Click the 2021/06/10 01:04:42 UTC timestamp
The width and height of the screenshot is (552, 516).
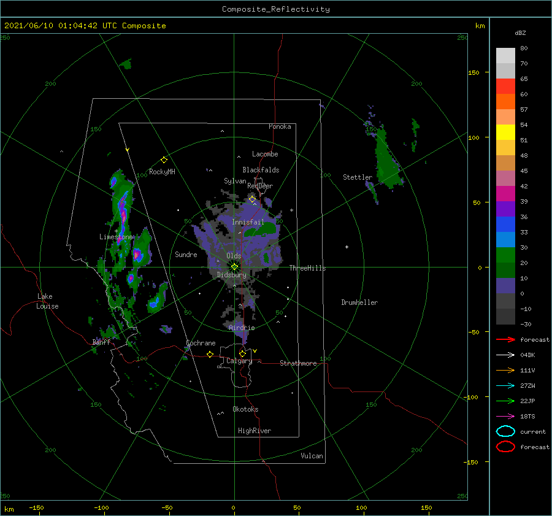coord(56,26)
